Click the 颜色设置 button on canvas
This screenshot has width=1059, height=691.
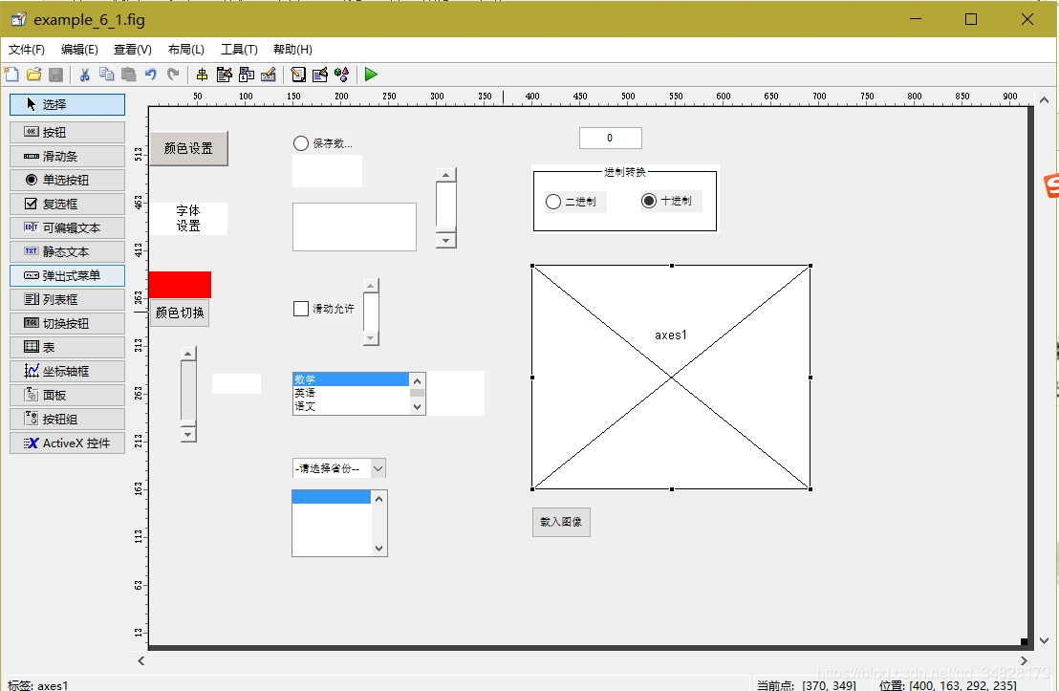[188, 148]
